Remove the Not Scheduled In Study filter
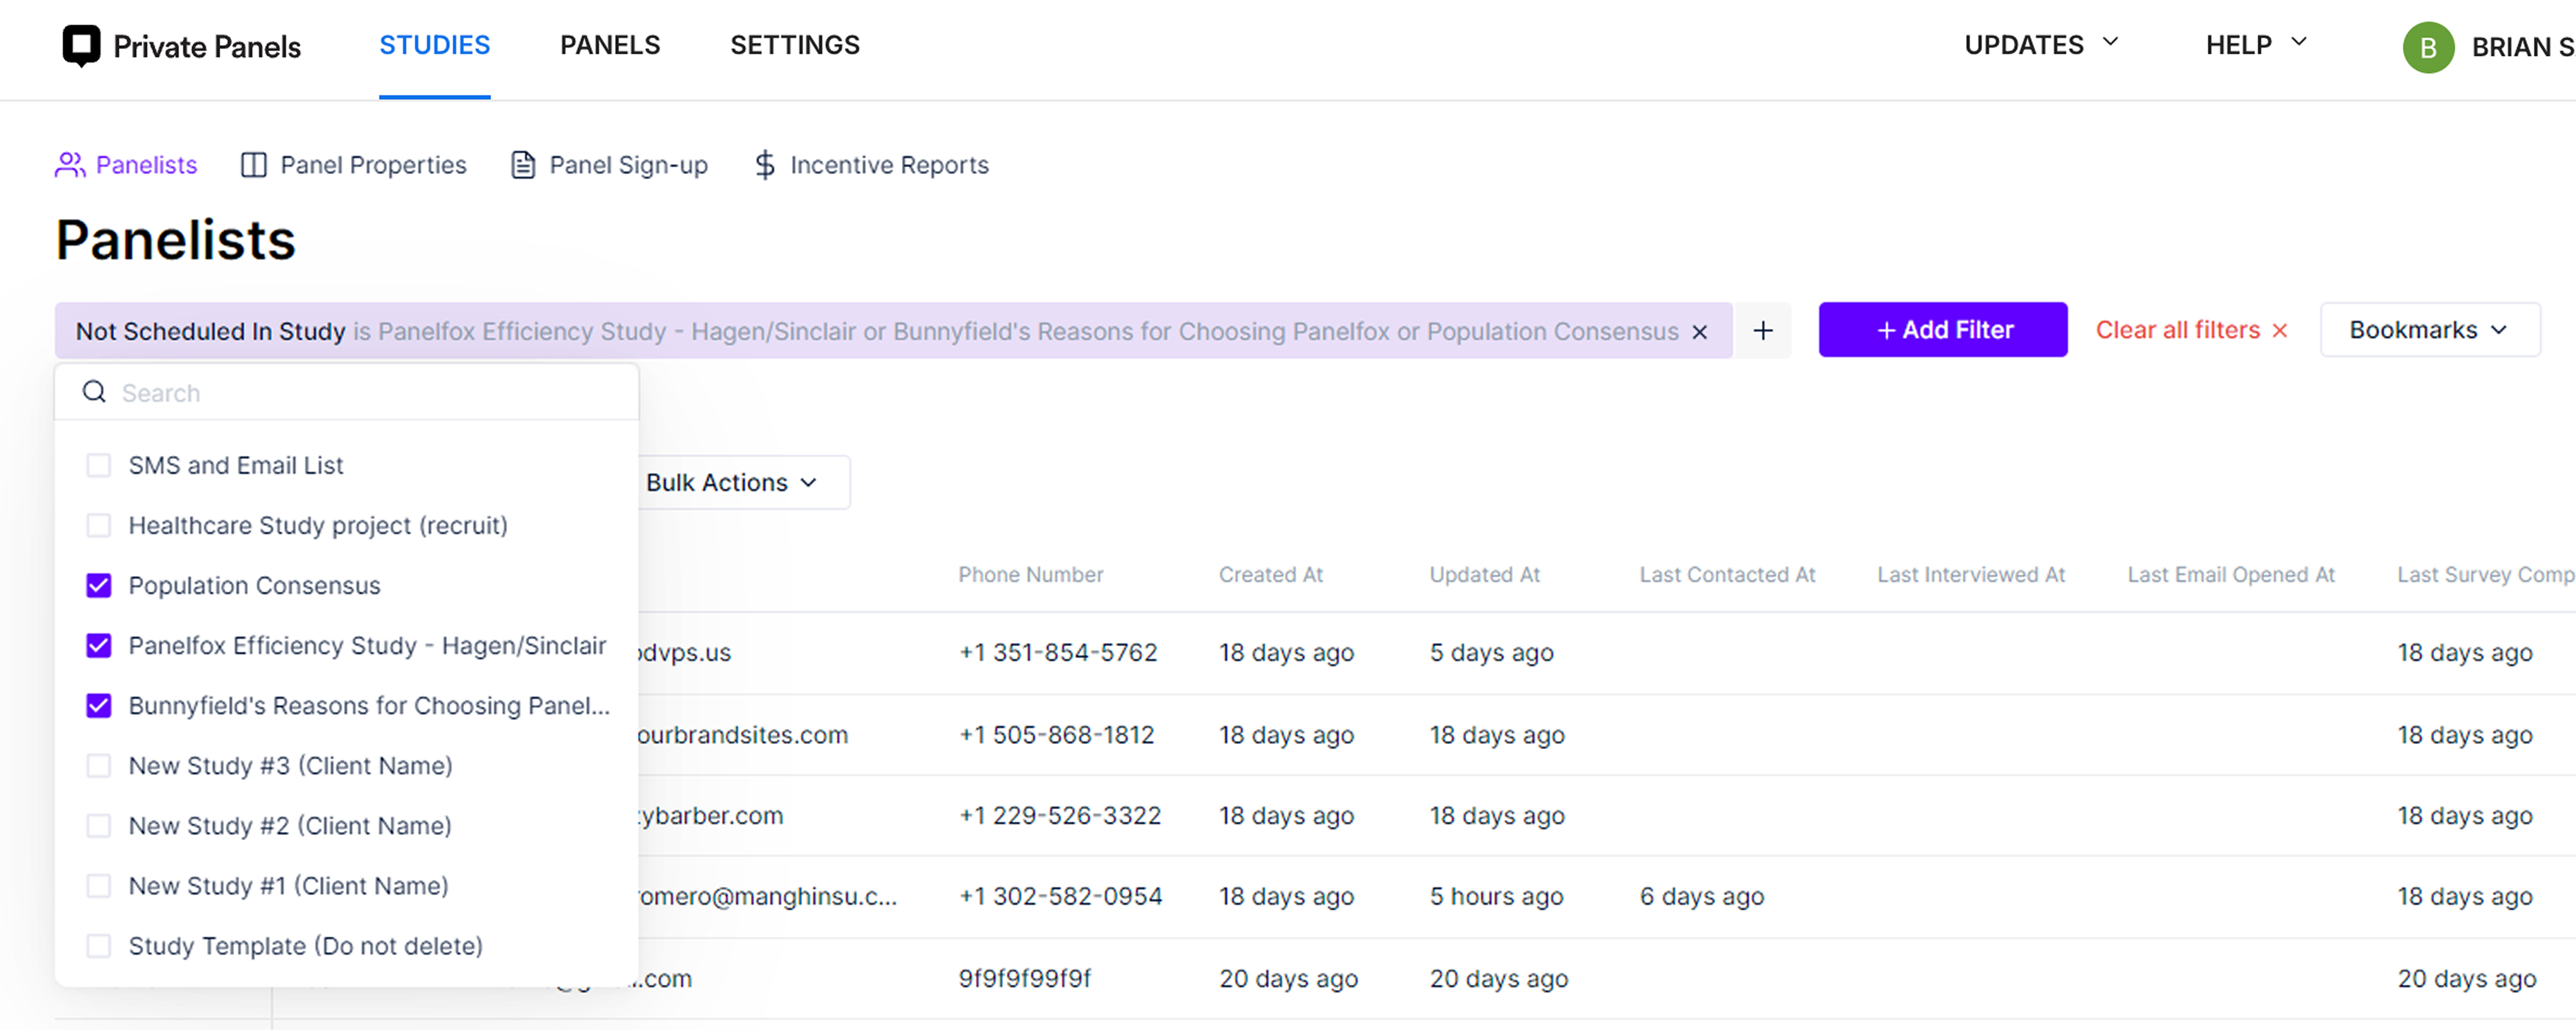 1699,332
